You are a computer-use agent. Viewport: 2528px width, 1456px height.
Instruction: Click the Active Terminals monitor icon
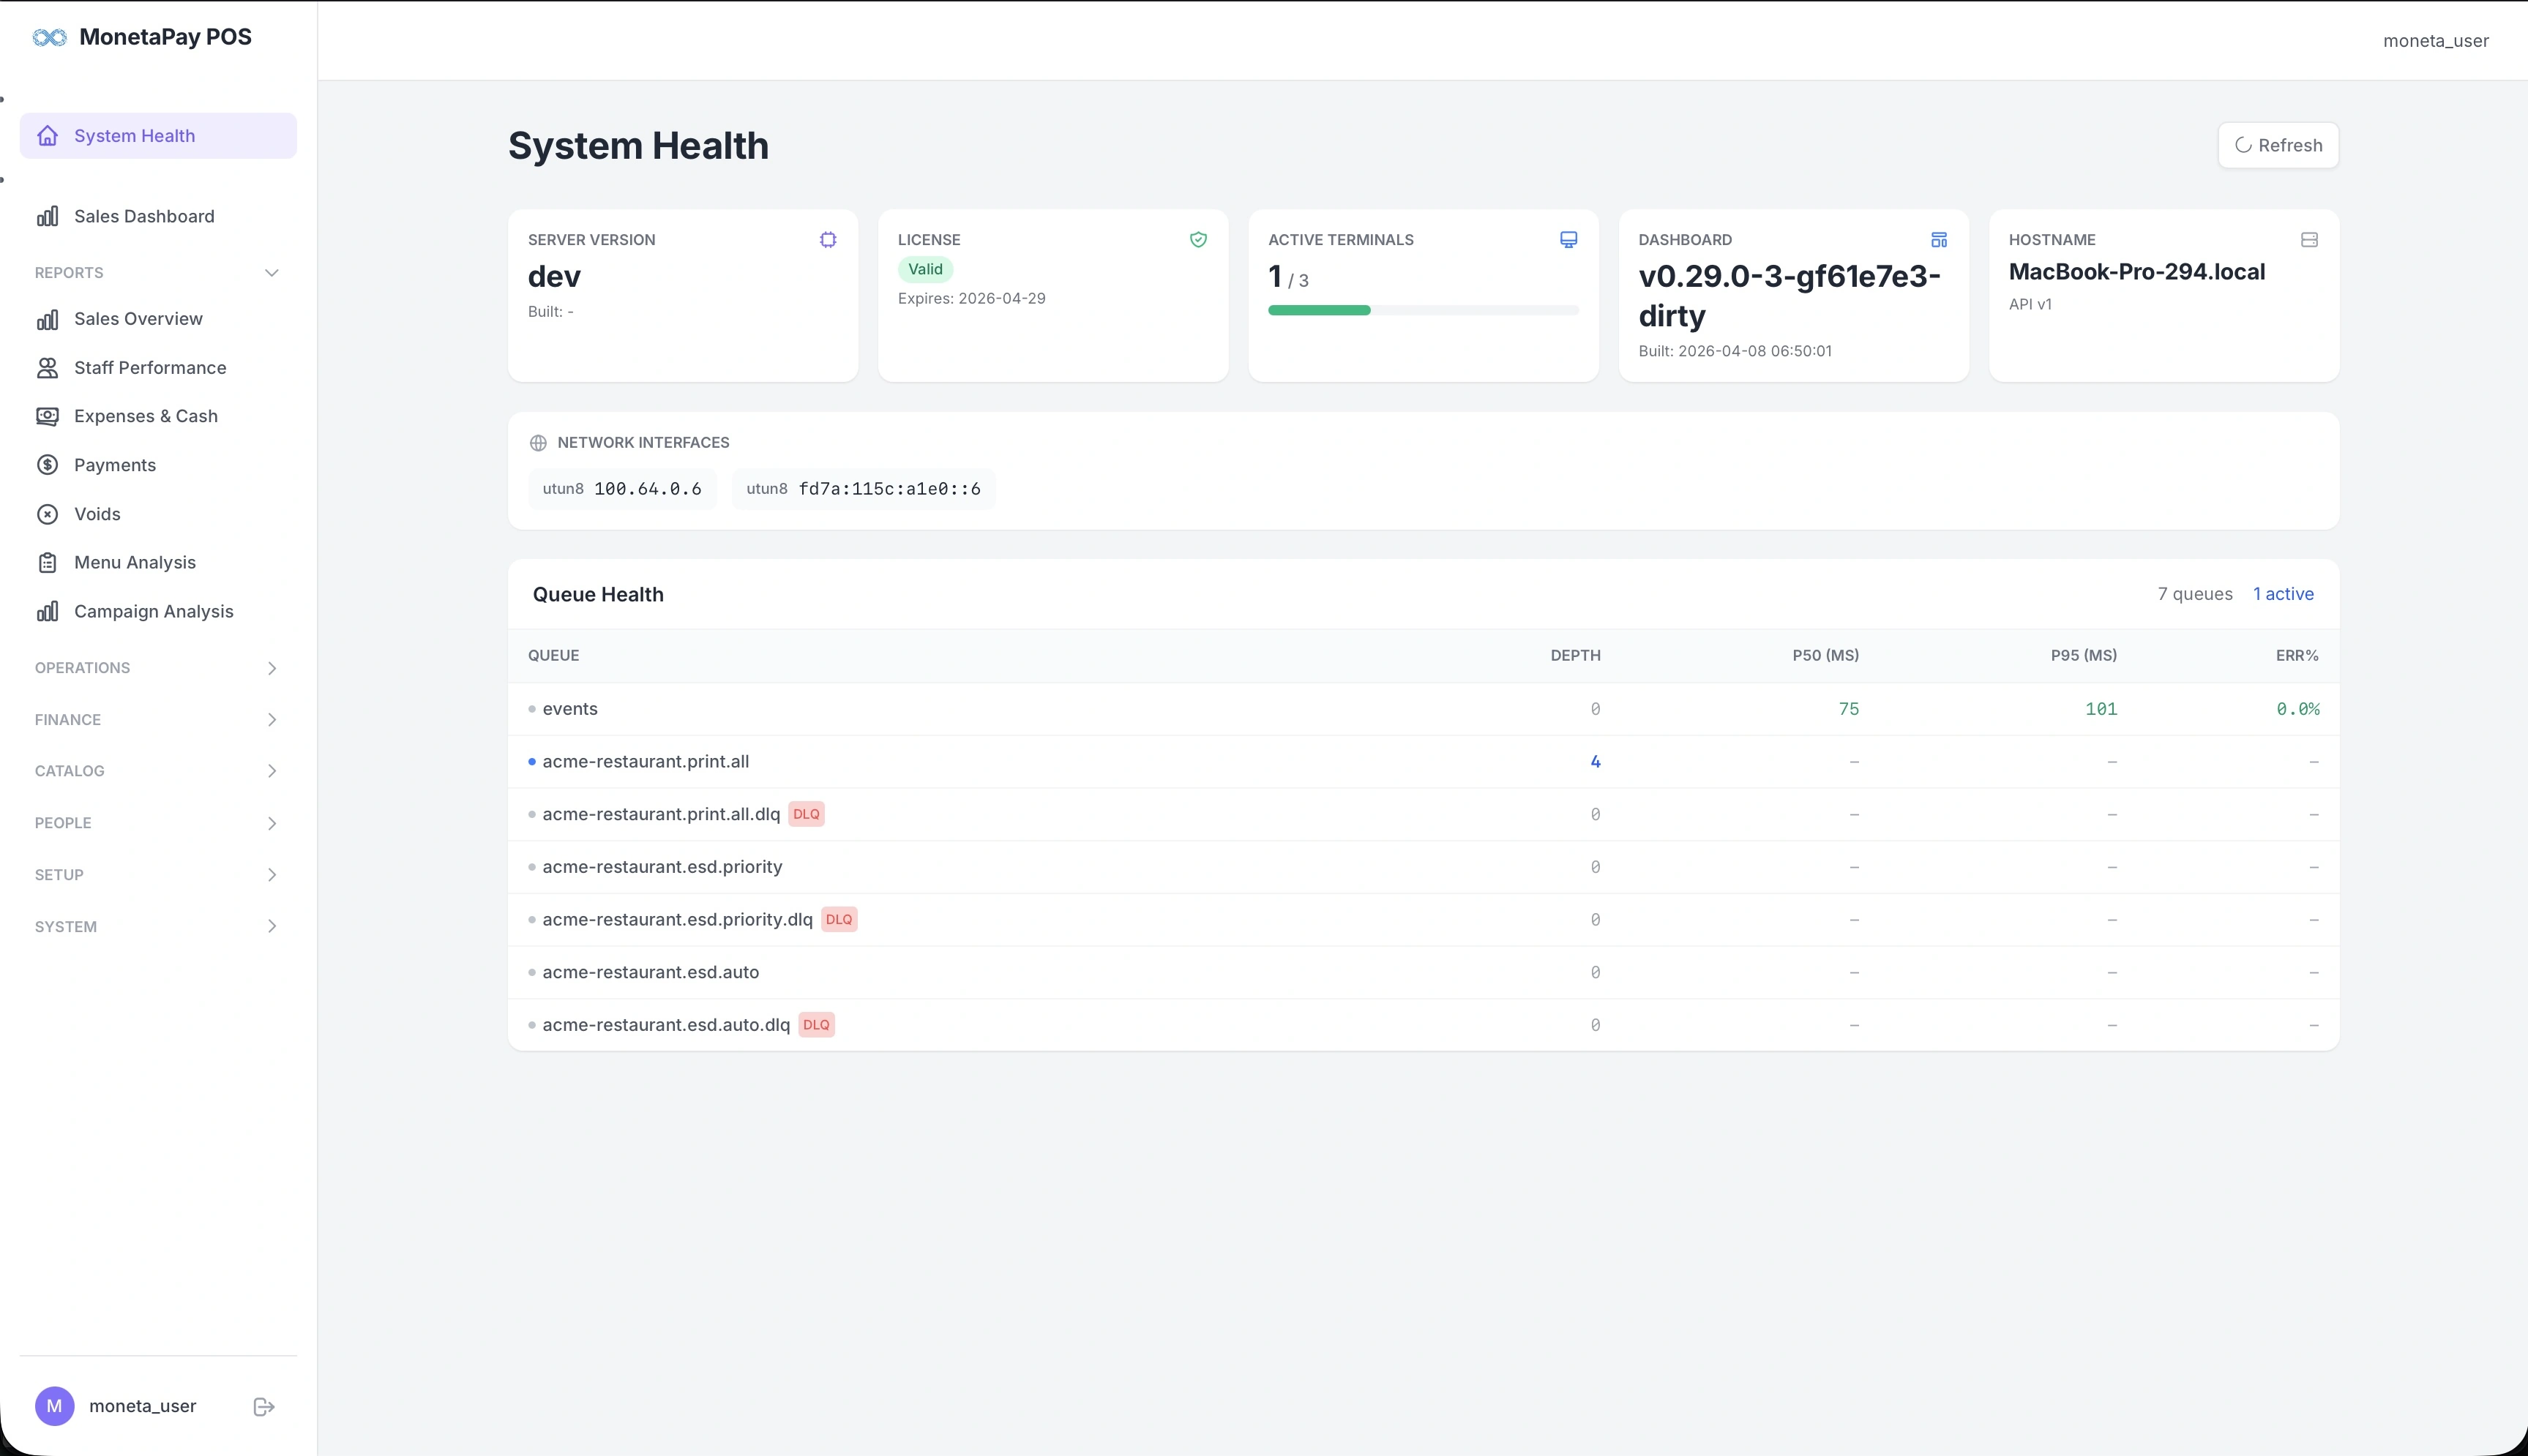(x=1569, y=240)
